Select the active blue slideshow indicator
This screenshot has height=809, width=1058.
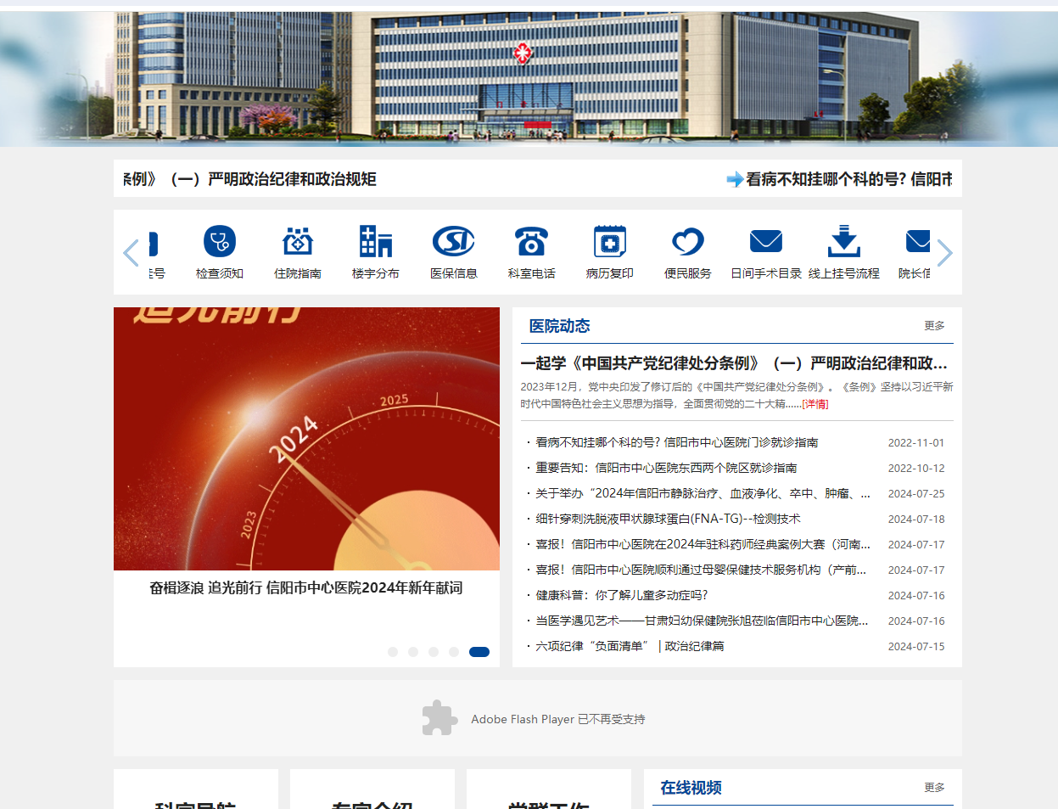tap(479, 652)
